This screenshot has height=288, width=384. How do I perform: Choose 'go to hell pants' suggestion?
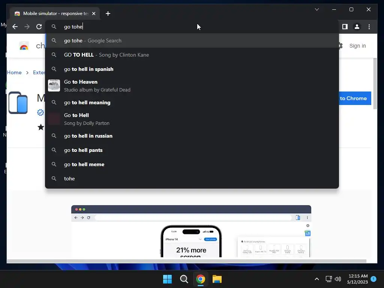tap(192, 150)
